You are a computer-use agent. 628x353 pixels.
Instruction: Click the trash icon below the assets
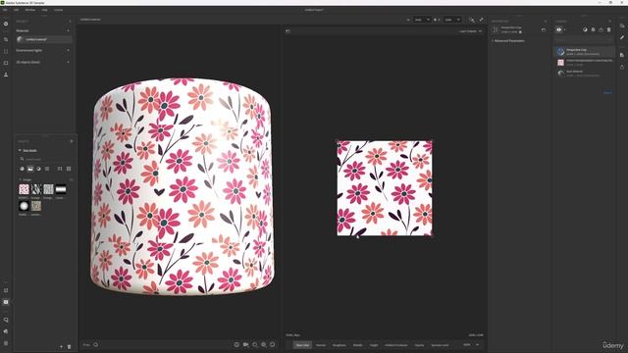(69, 346)
